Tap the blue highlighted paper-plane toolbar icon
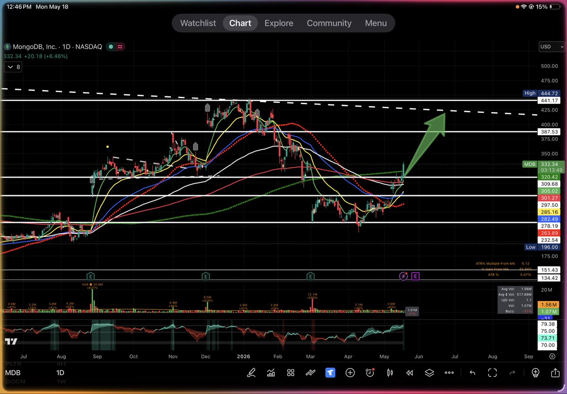 click(330, 373)
